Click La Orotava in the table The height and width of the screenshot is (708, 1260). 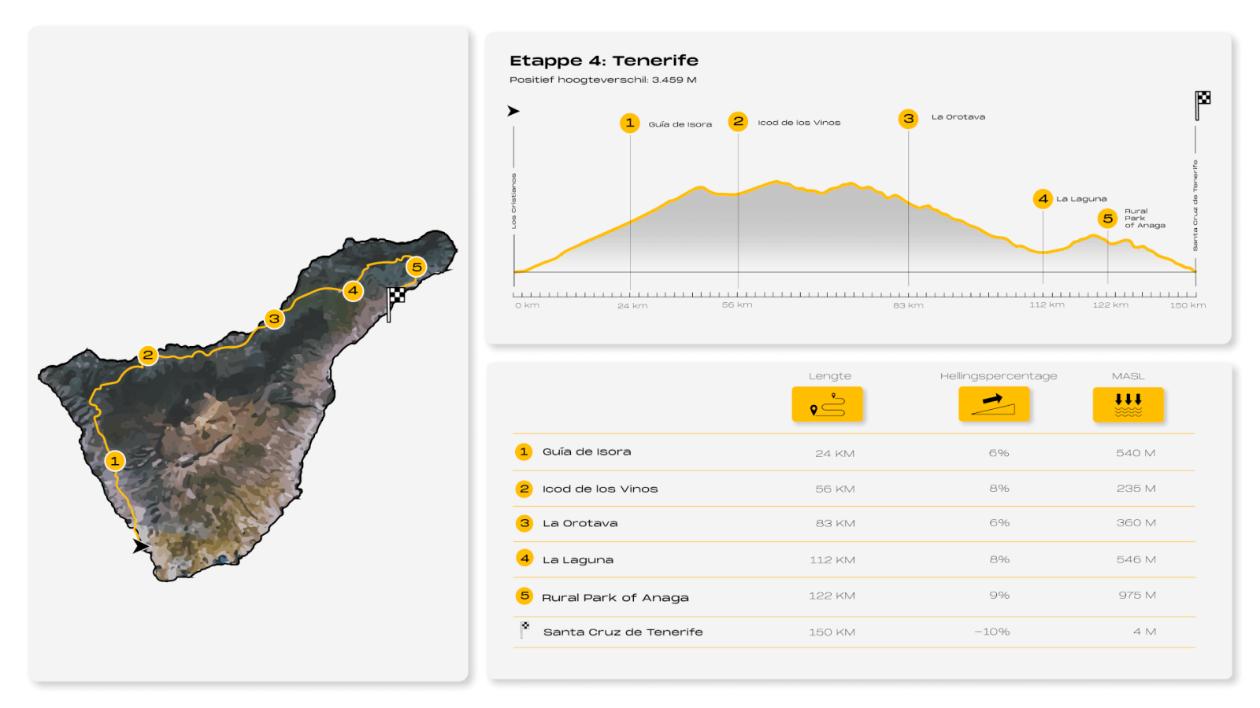[580, 523]
